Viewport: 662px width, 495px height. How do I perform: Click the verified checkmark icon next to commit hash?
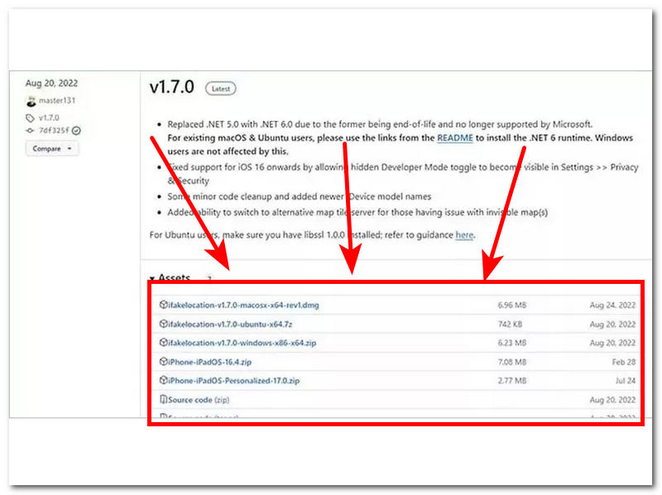pyautogui.click(x=76, y=131)
